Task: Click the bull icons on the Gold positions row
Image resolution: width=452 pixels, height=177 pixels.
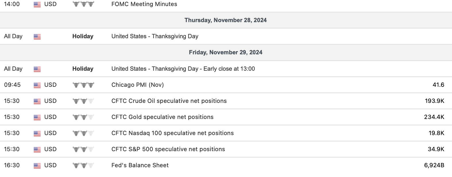Action: click(83, 117)
